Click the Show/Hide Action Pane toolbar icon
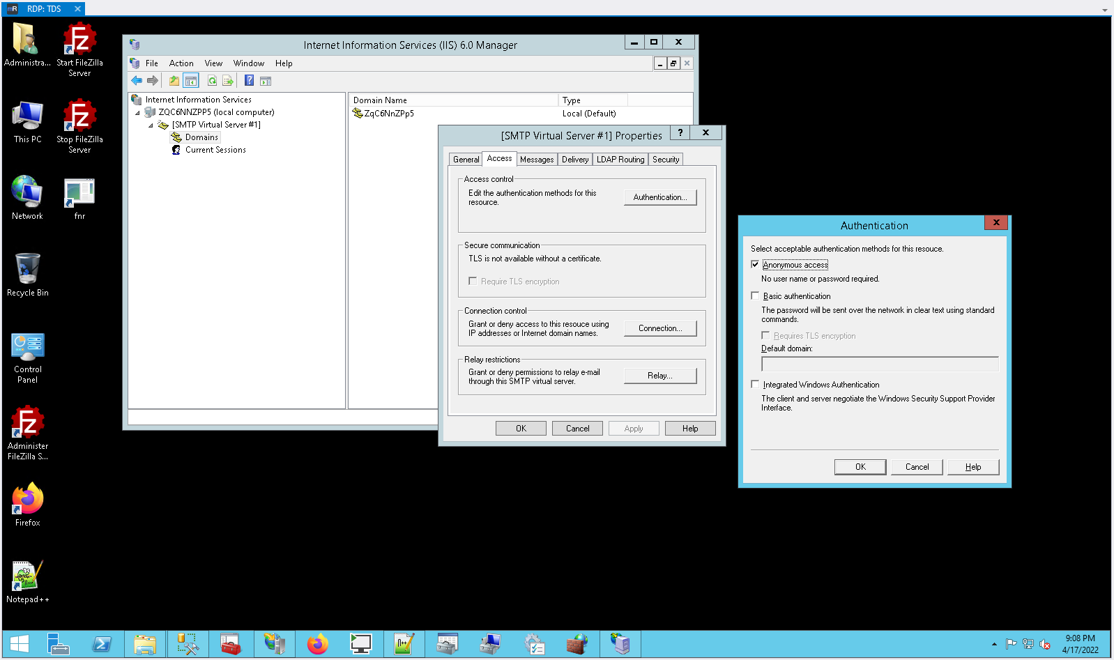The height and width of the screenshot is (660, 1114). [x=266, y=81]
